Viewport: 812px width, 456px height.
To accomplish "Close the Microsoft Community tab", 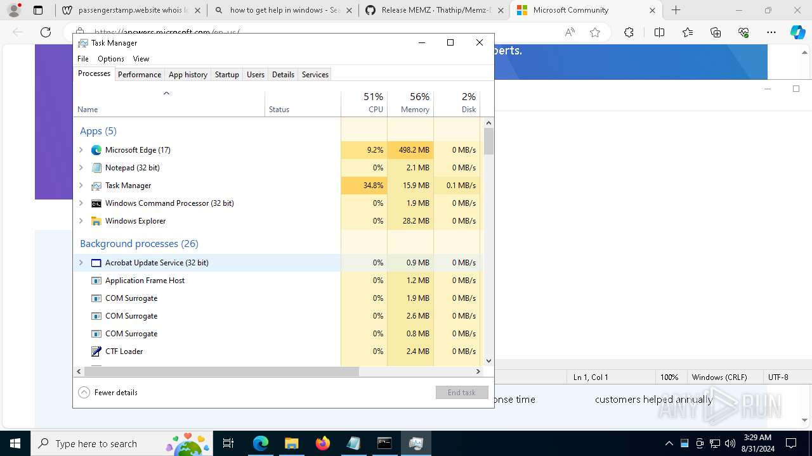I will [x=652, y=10].
